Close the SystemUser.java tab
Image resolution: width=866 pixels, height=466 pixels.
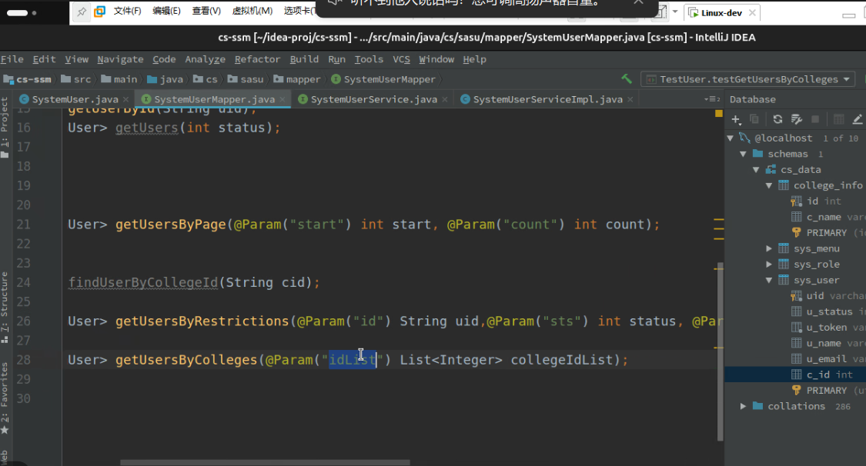click(126, 98)
